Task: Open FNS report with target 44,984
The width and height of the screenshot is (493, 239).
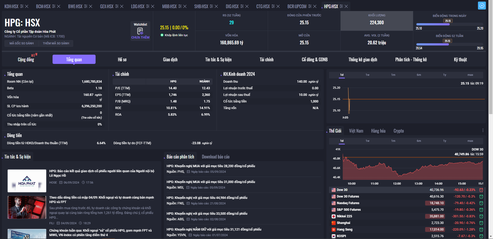Action: 207,198
